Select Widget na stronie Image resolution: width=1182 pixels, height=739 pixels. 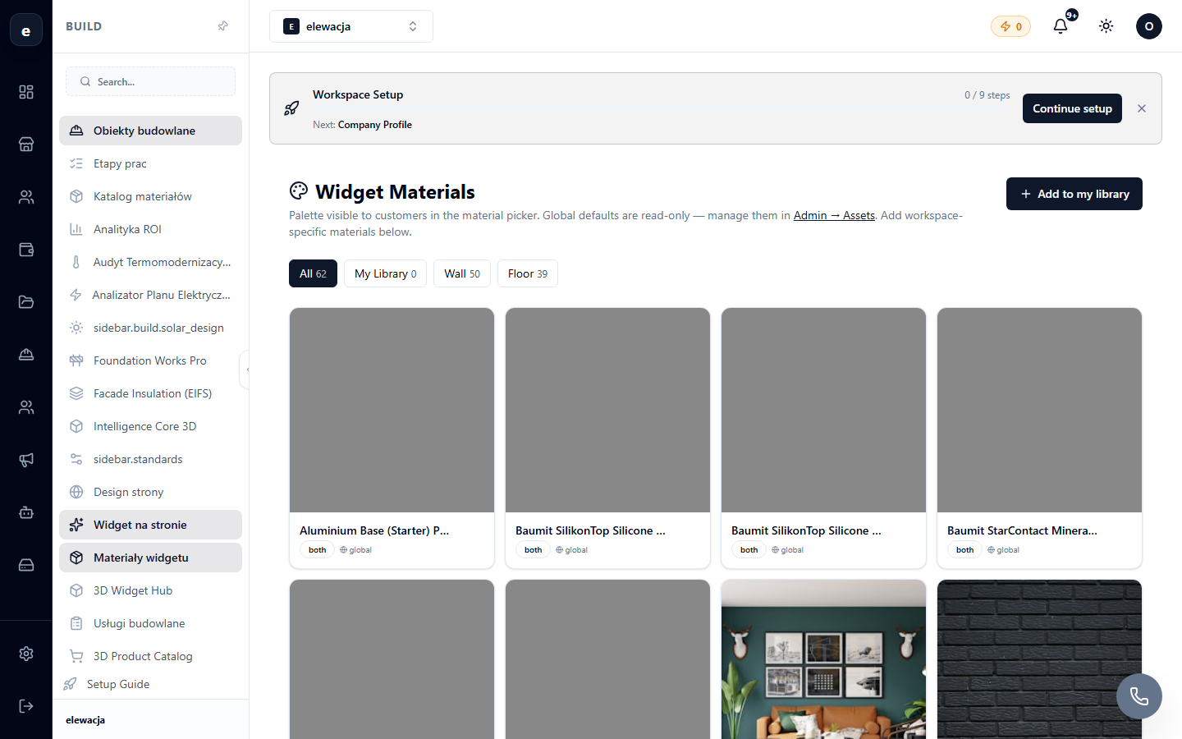(x=150, y=525)
